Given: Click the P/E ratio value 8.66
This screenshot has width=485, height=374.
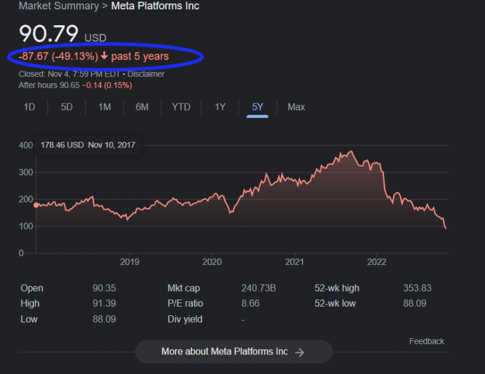Looking at the screenshot, I should [x=250, y=303].
